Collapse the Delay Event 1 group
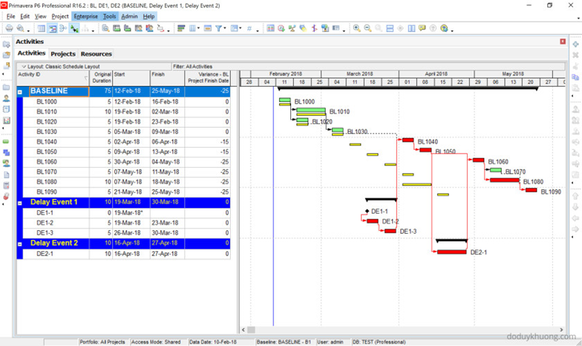 click(19, 203)
